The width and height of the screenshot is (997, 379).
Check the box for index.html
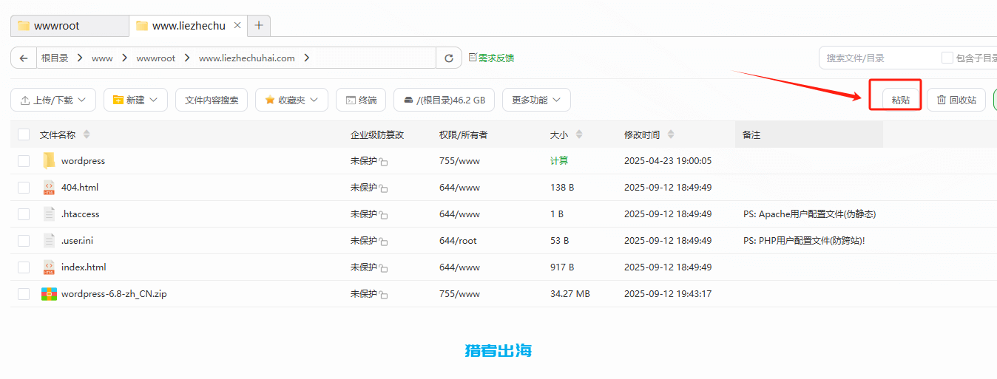click(x=24, y=267)
